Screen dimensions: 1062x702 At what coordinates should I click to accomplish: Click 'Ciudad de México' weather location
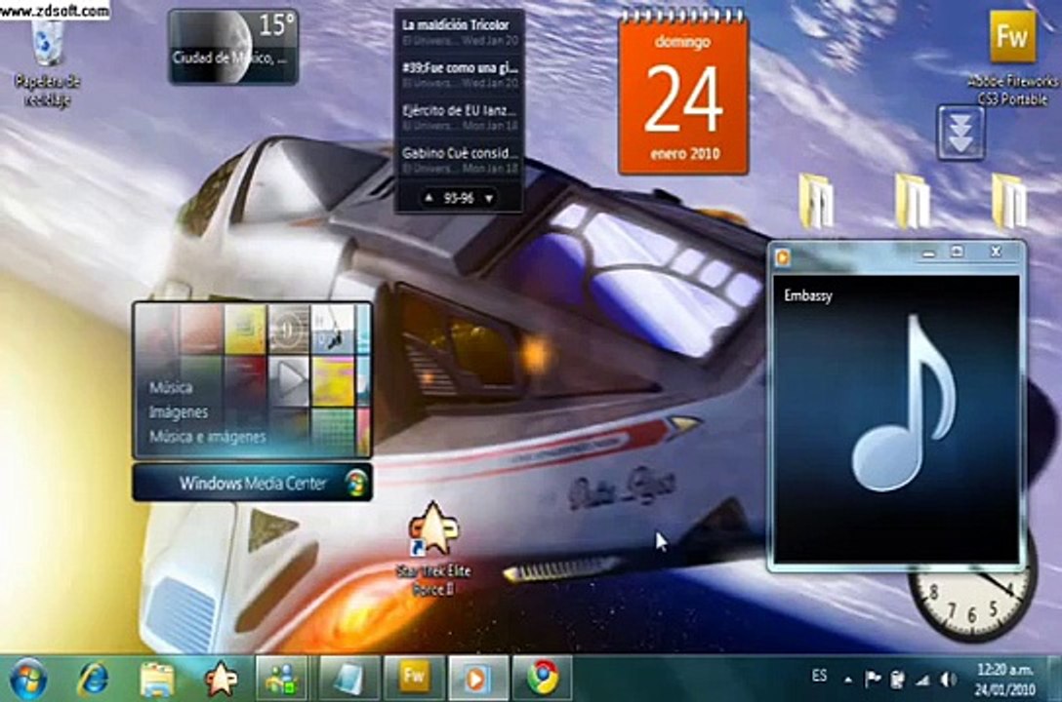(x=229, y=58)
